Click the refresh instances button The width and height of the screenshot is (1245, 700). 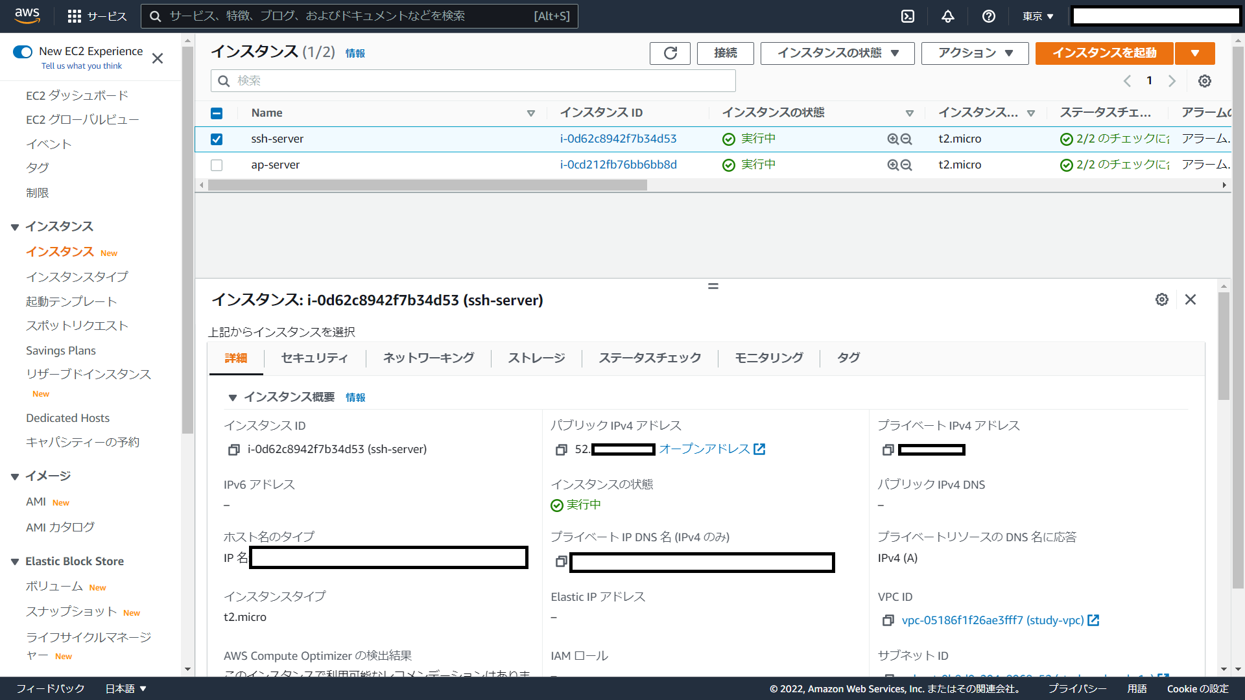(x=670, y=53)
